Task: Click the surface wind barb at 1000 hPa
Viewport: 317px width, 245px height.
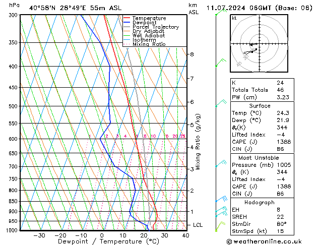Action: [220, 226]
